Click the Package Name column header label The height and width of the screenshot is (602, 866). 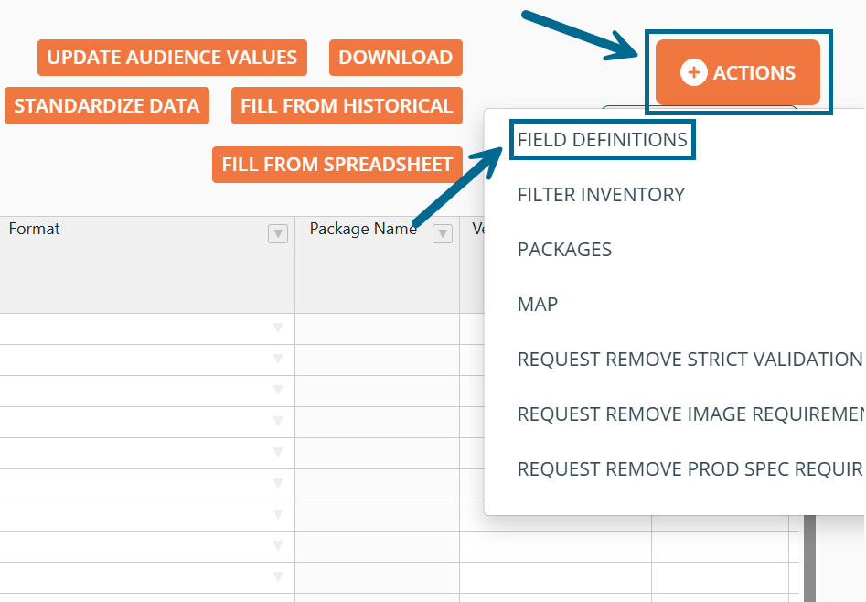click(363, 229)
